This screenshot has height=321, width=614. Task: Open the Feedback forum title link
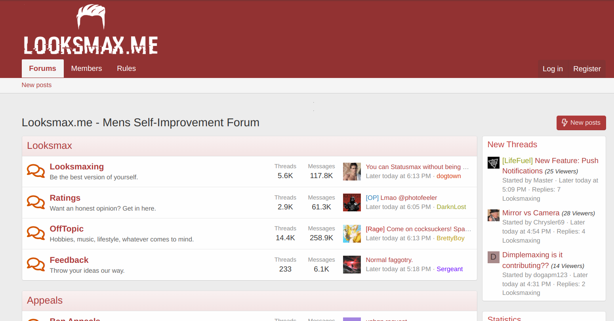click(69, 260)
